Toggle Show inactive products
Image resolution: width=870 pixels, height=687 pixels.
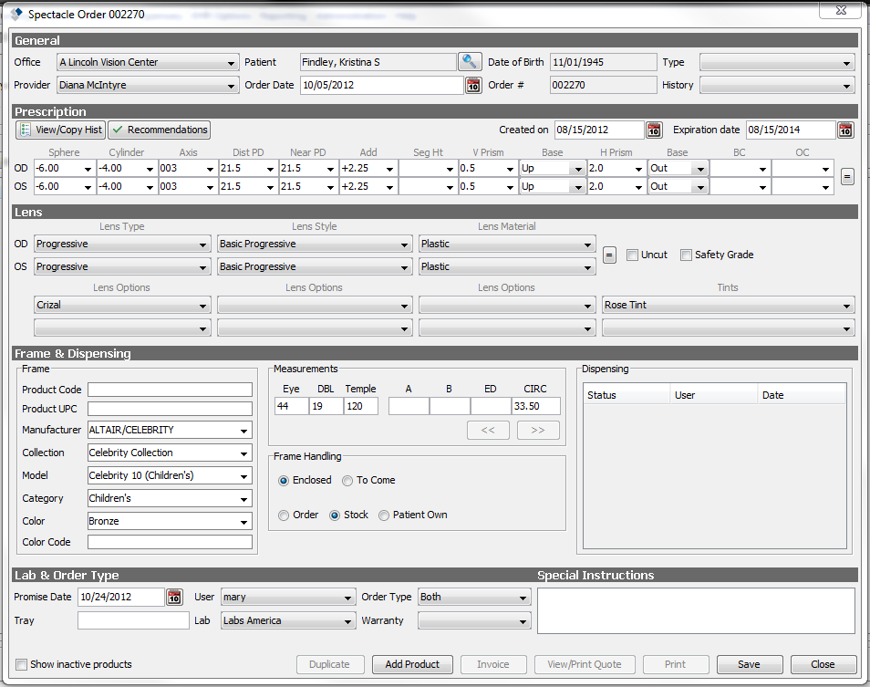(x=20, y=664)
